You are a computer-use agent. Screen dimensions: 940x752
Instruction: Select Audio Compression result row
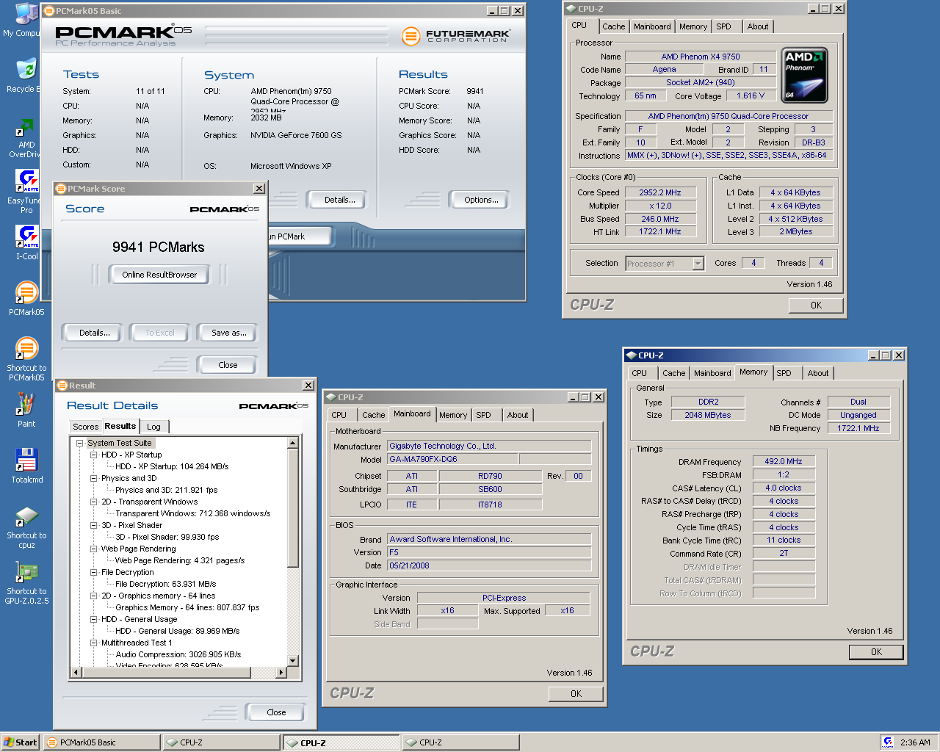click(178, 654)
